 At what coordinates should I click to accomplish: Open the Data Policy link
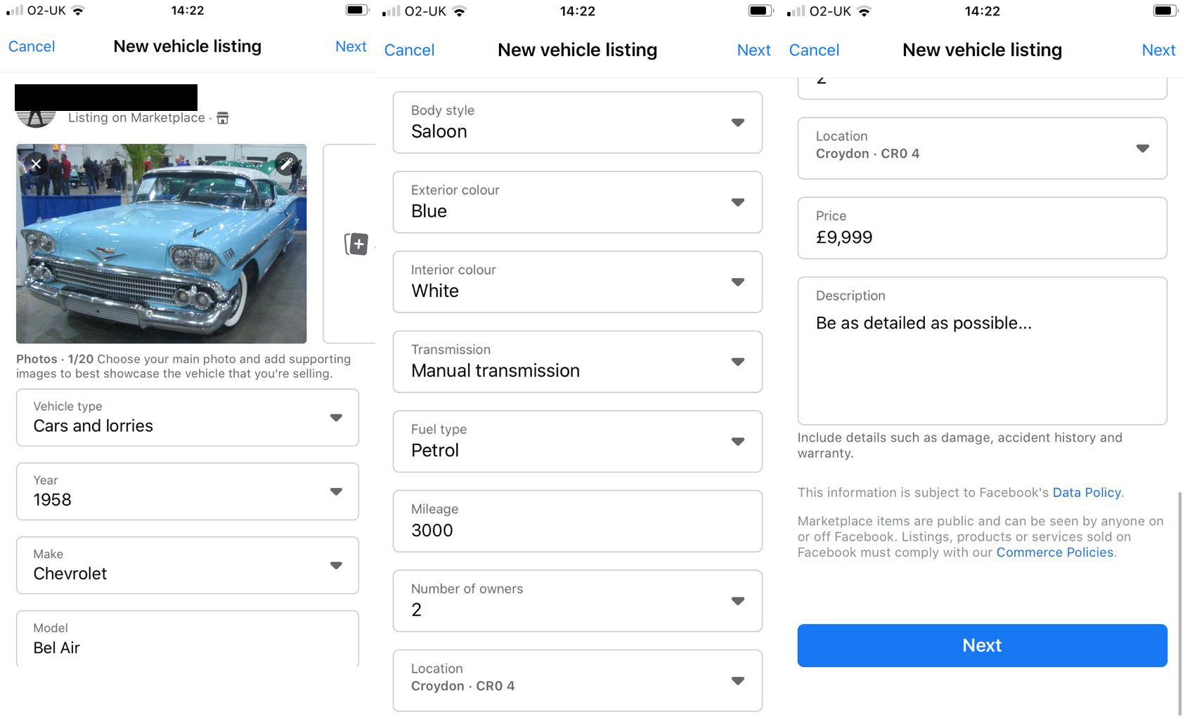click(1086, 492)
